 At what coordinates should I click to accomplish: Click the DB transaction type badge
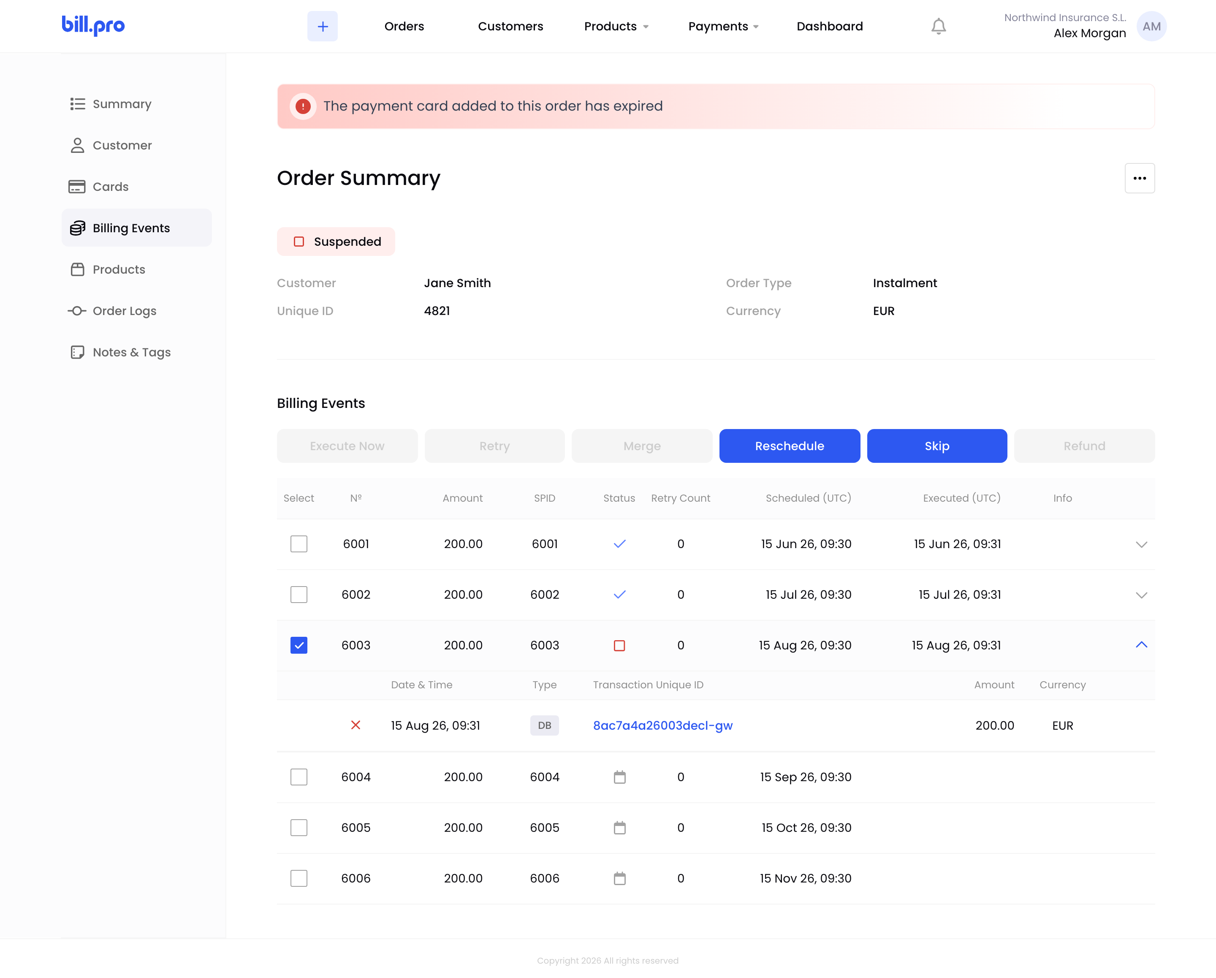pos(544,725)
